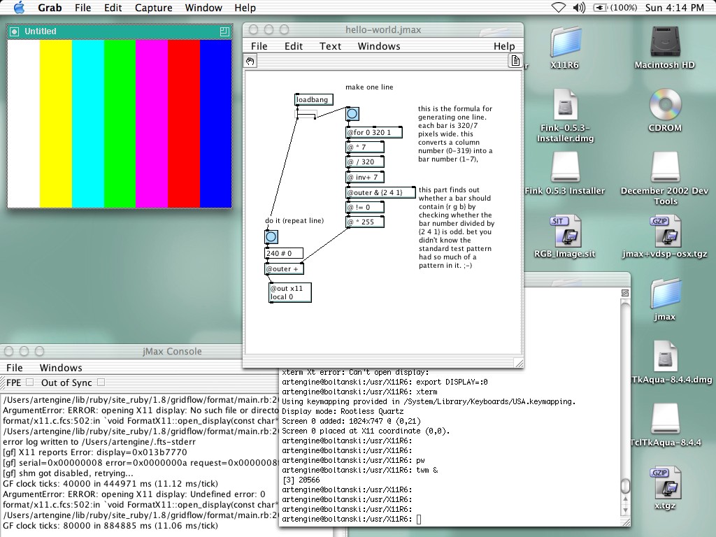The image size is (716, 537).
Task: Open the Text menu in hello-world.jmax
Action: coord(330,46)
